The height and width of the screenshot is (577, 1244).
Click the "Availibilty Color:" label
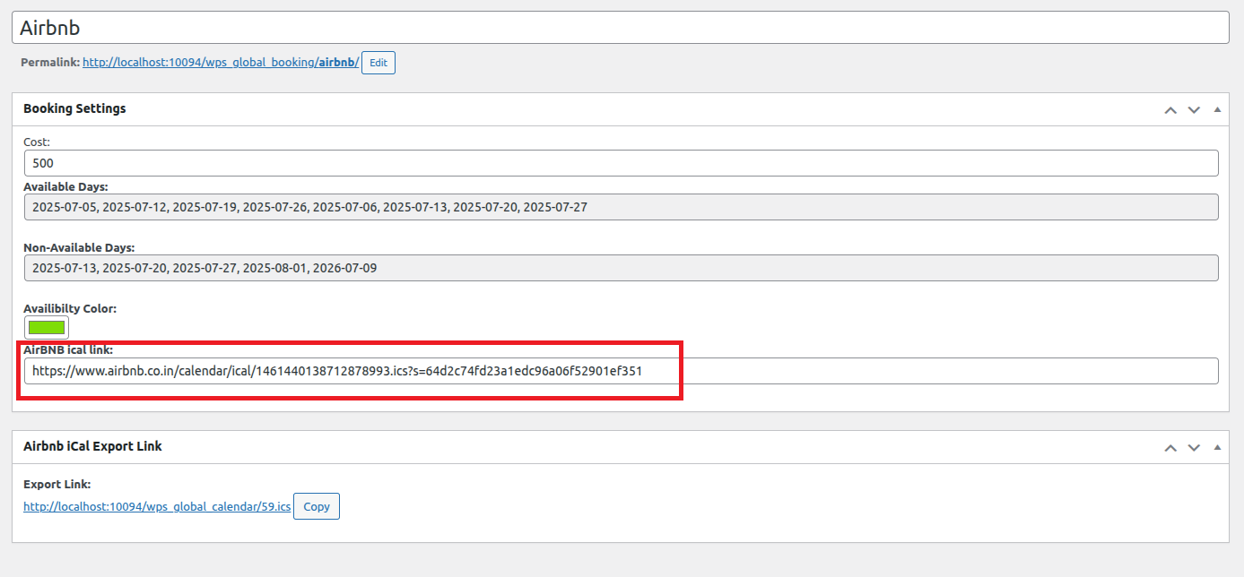[x=70, y=308]
